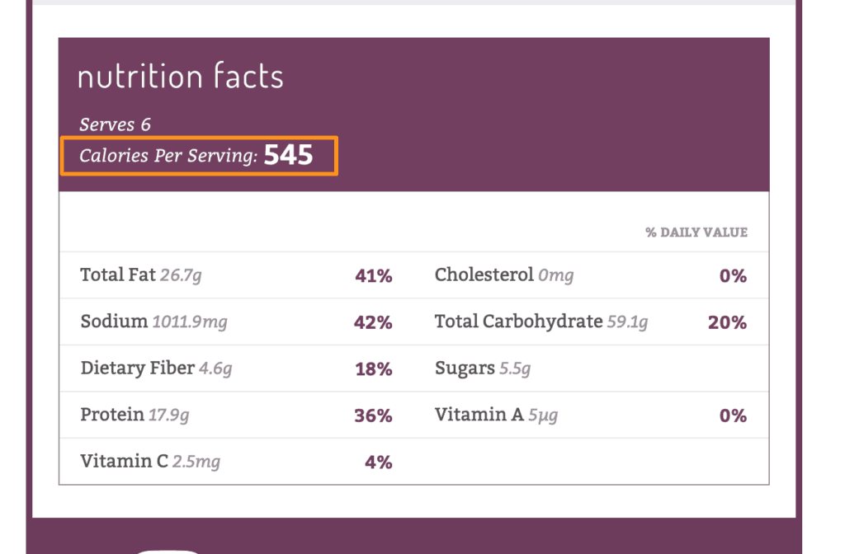Viewport: 845px width, 554px height.
Task: Select the Dietary Fiber row label
Action: pyautogui.click(x=138, y=368)
